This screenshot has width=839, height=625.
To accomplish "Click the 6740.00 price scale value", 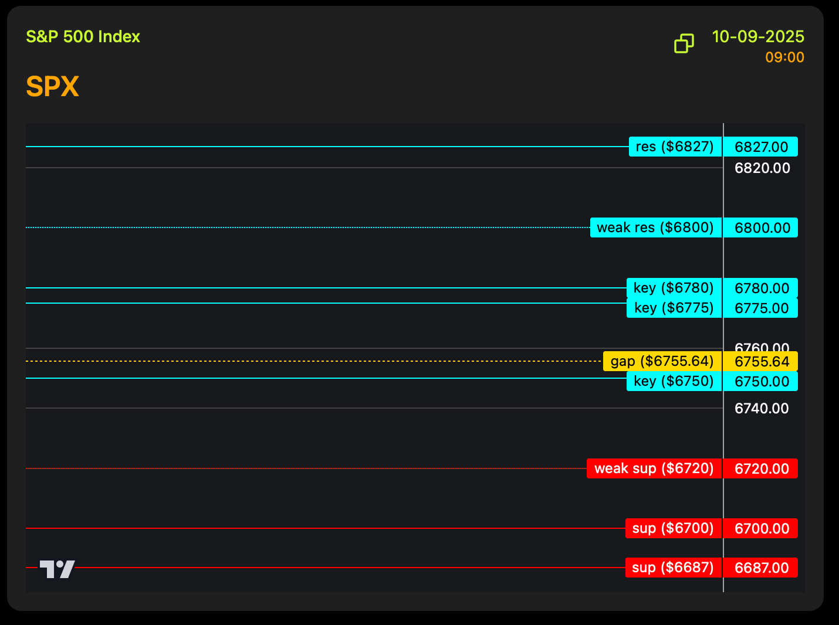I will 762,409.
